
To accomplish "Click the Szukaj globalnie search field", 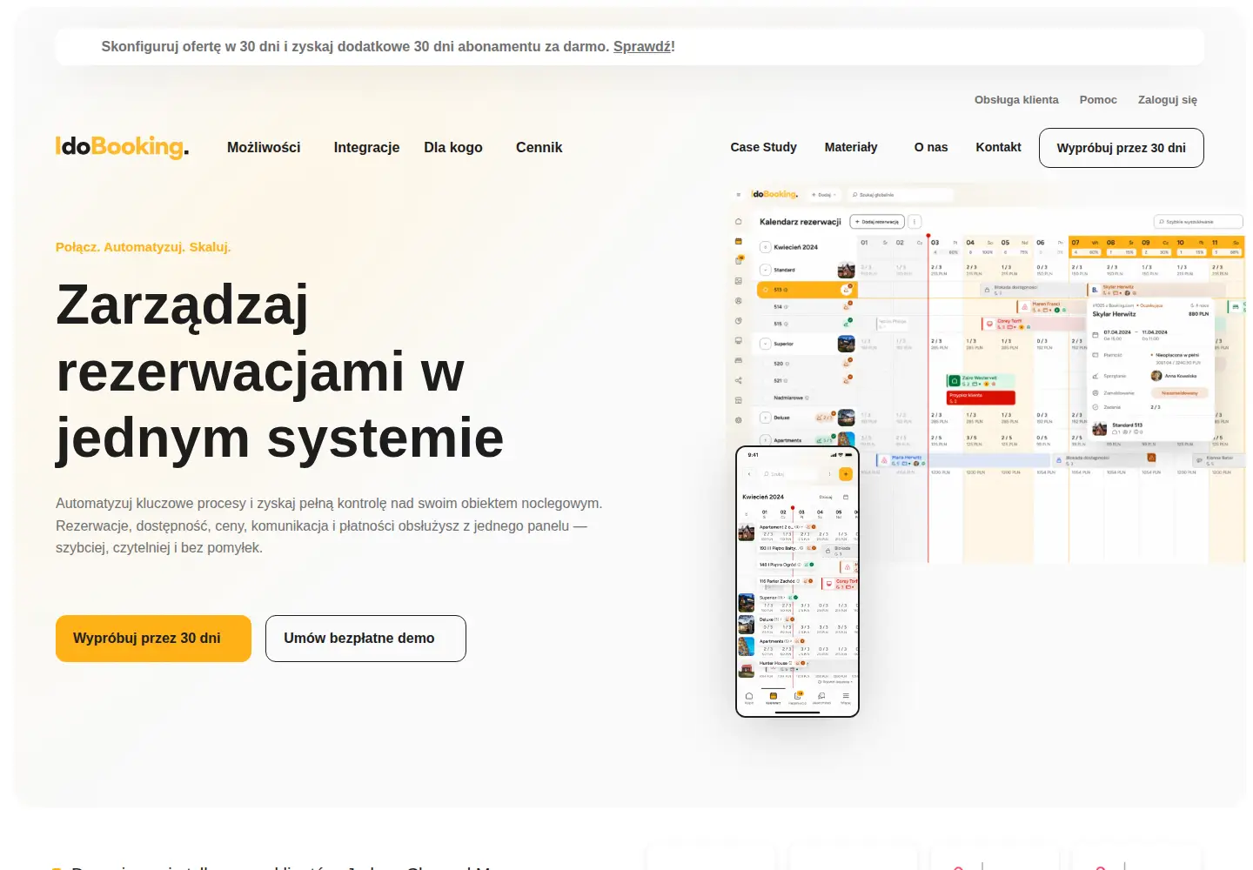I will [x=900, y=195].
